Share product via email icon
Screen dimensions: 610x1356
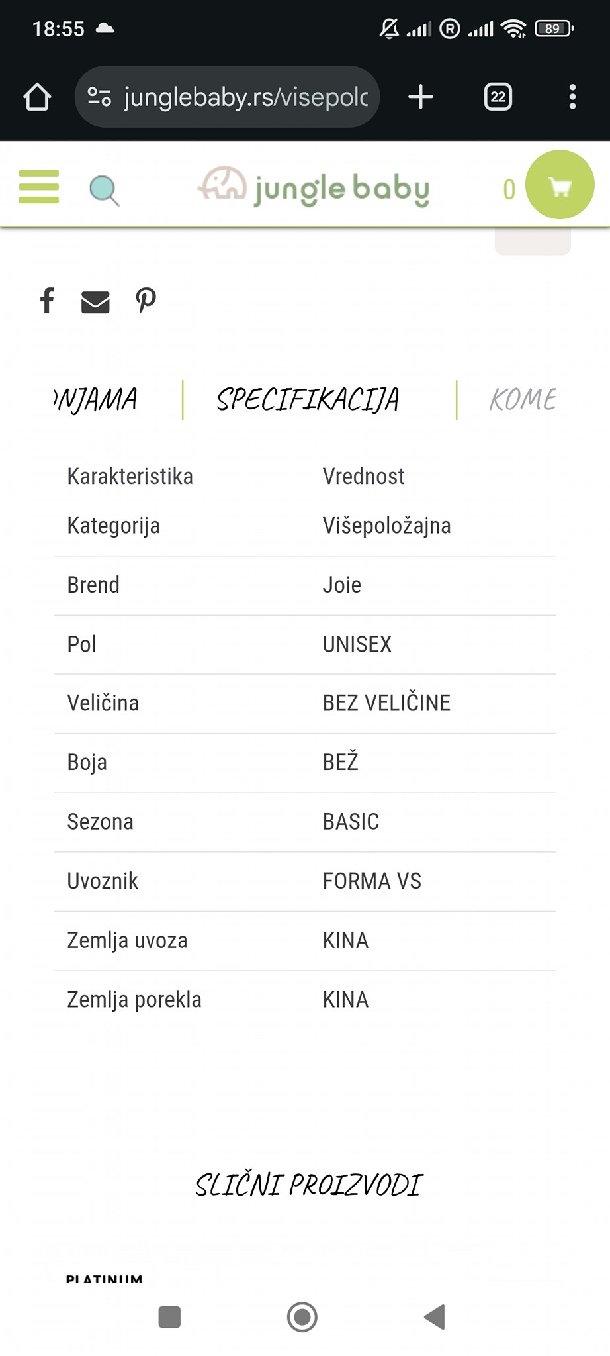[95, 301]
